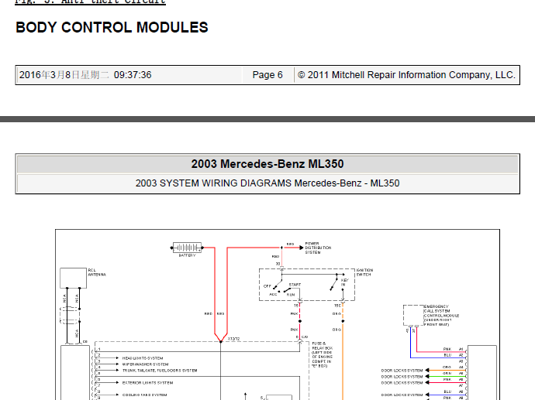Screen dimensions: 535x400
Task: Click the battery symbol in the diagram
Action: point(187,248)
